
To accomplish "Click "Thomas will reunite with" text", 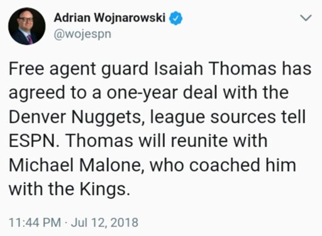I will 166,141.
